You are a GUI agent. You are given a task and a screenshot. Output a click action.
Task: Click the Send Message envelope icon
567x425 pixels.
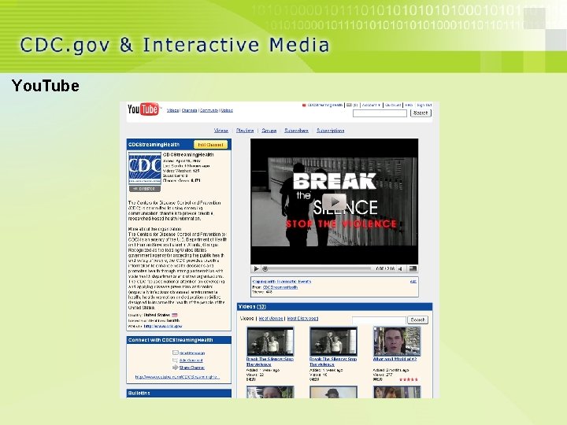pos(176,353)
